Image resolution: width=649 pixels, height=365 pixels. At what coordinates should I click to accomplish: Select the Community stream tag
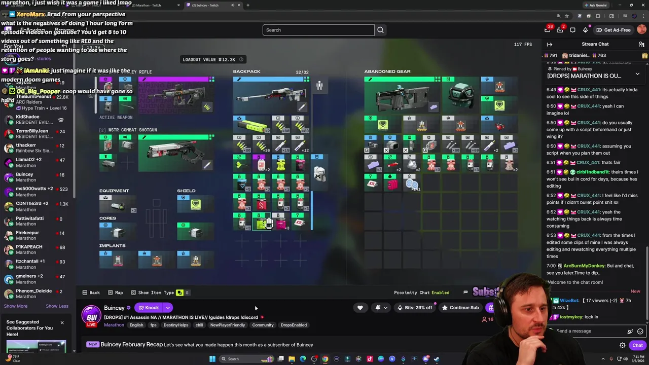[263, 325]
